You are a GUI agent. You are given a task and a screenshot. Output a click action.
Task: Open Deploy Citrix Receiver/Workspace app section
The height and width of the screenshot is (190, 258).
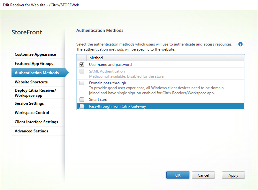pos(35,93)
